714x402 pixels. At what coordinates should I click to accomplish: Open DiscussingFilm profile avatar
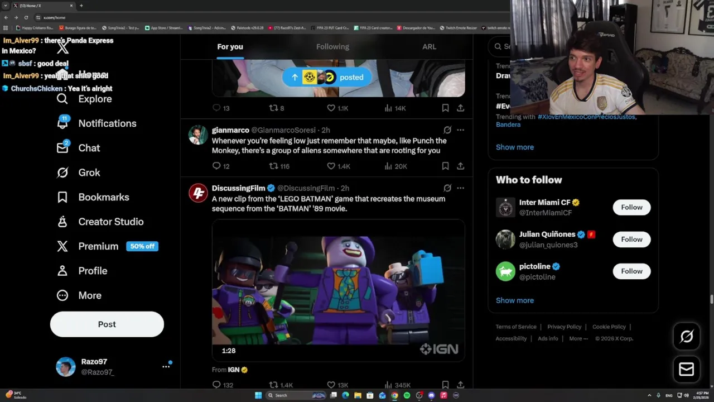(198, 193)
